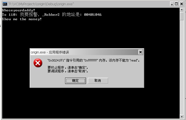
Task: Click the Whoseyourdaddy! output line
Action: pos(19,10)
